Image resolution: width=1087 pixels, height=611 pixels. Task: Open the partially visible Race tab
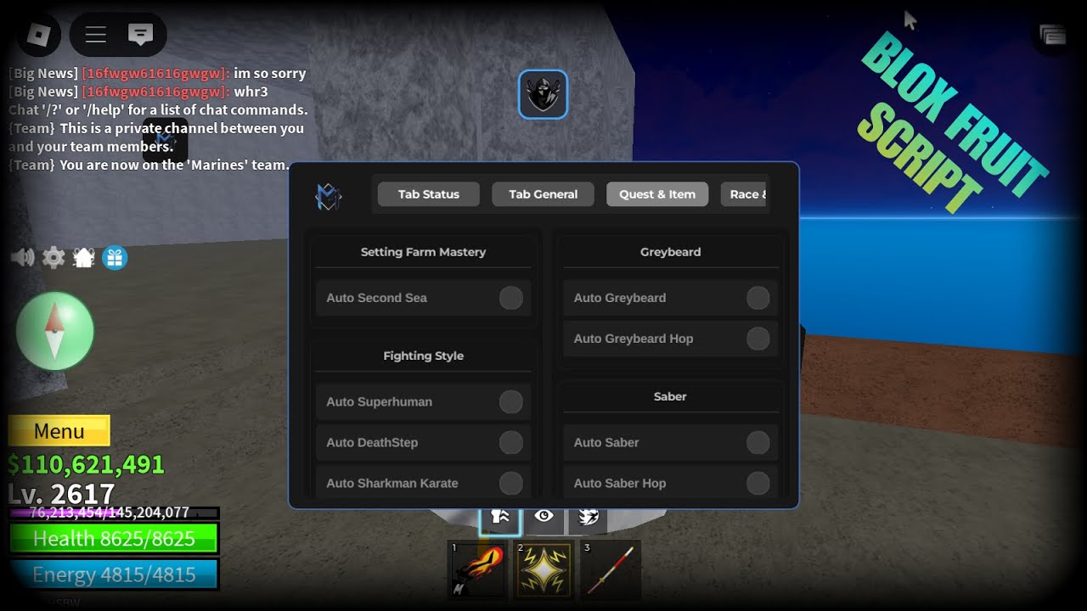[x=746, y=194]
